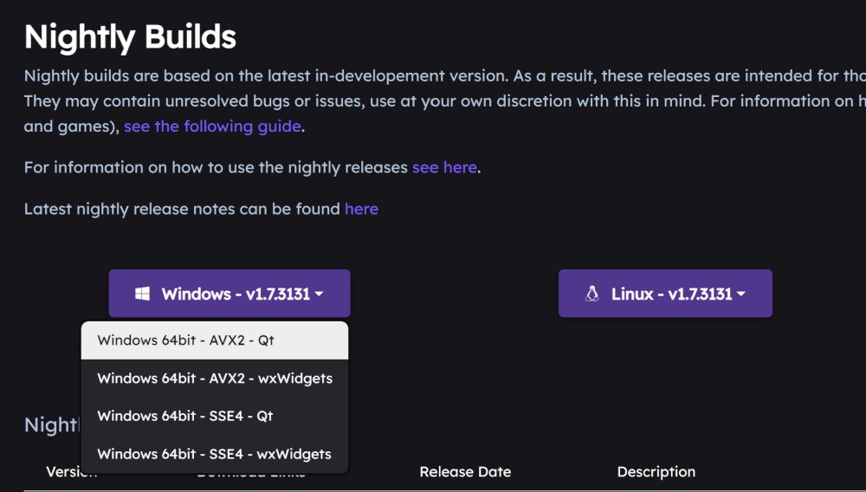Follow the "see here" nightly usage link
The height and width of the screenshot is (492, 866).
[444, 167]
